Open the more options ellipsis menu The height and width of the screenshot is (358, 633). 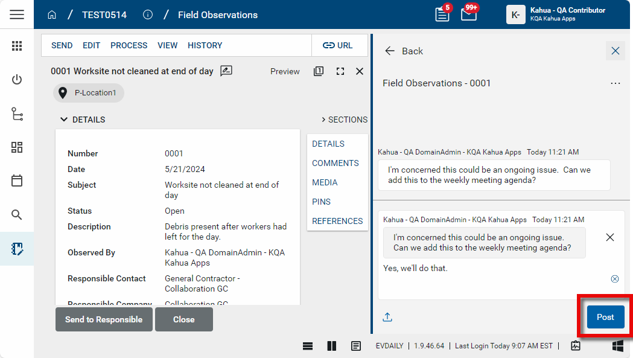(615, 83)
